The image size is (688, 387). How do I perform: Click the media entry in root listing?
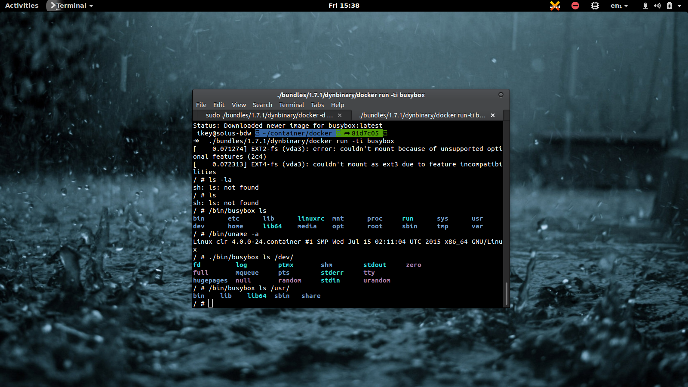pos(307,226)
